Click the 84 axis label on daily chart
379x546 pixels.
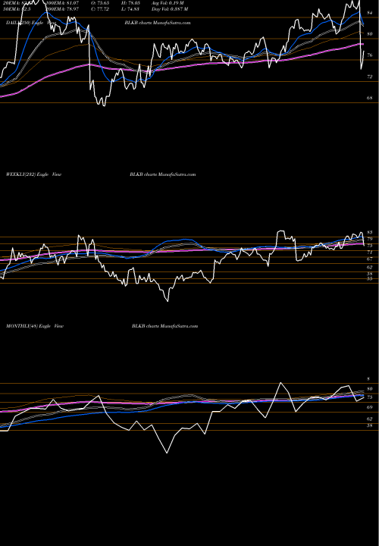[370, 13]
